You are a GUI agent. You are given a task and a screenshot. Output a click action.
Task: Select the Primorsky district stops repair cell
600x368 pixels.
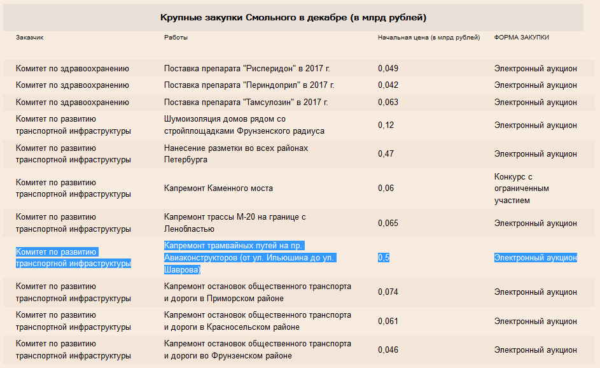click(x=257, y=292)
